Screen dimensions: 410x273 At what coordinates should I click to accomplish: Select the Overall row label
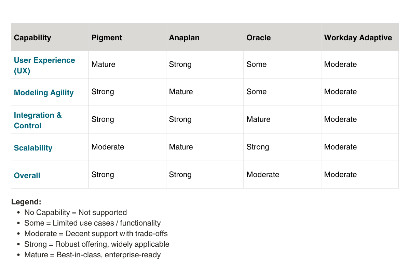pos(27,175)
